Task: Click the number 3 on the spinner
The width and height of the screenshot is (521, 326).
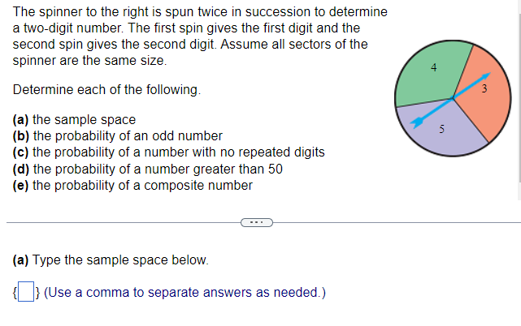Action: (484, 88)
